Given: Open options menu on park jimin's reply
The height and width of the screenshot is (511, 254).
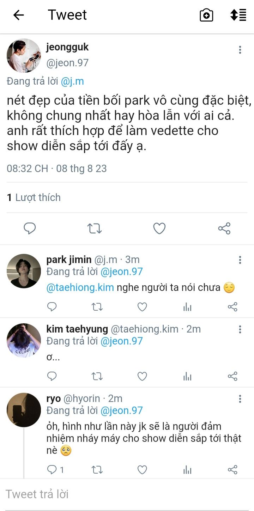Looking at the screenshot, I should click(240, 260).
